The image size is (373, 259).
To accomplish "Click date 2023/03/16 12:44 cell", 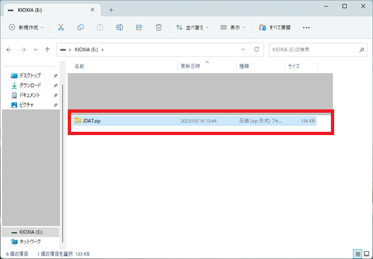I will pyautogui.click(x=199, y=121).
